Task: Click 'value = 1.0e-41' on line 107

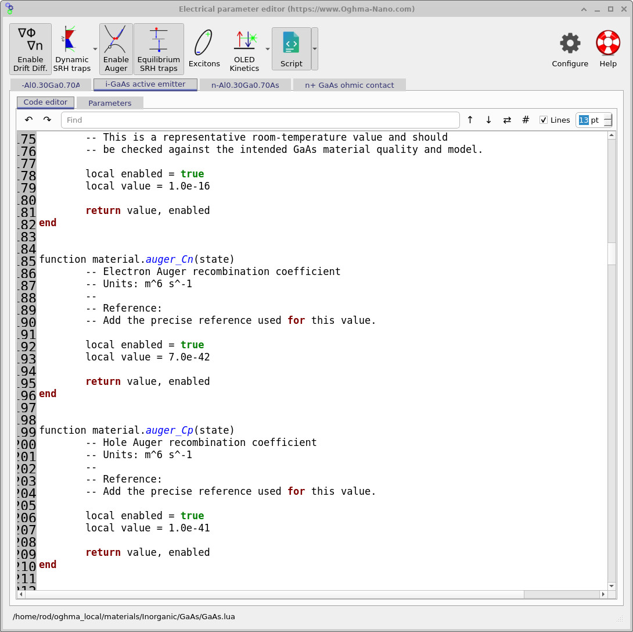Action: (166, 528)
